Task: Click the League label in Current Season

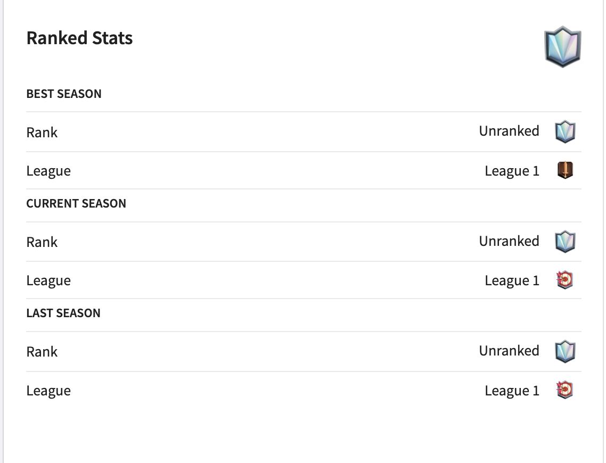Action: tap(48, 281)
